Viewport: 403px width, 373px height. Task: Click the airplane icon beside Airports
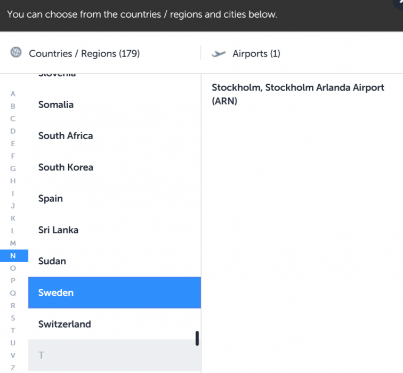click(x=219, y=53)
